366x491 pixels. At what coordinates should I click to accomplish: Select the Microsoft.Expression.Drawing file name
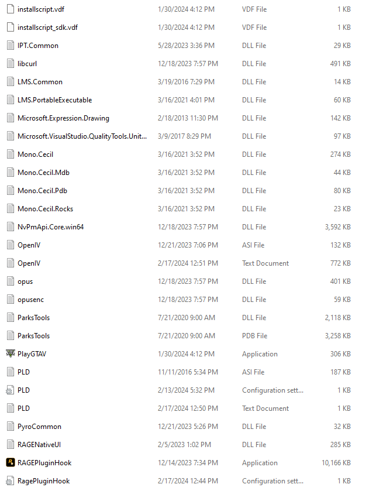coord(63,118)
